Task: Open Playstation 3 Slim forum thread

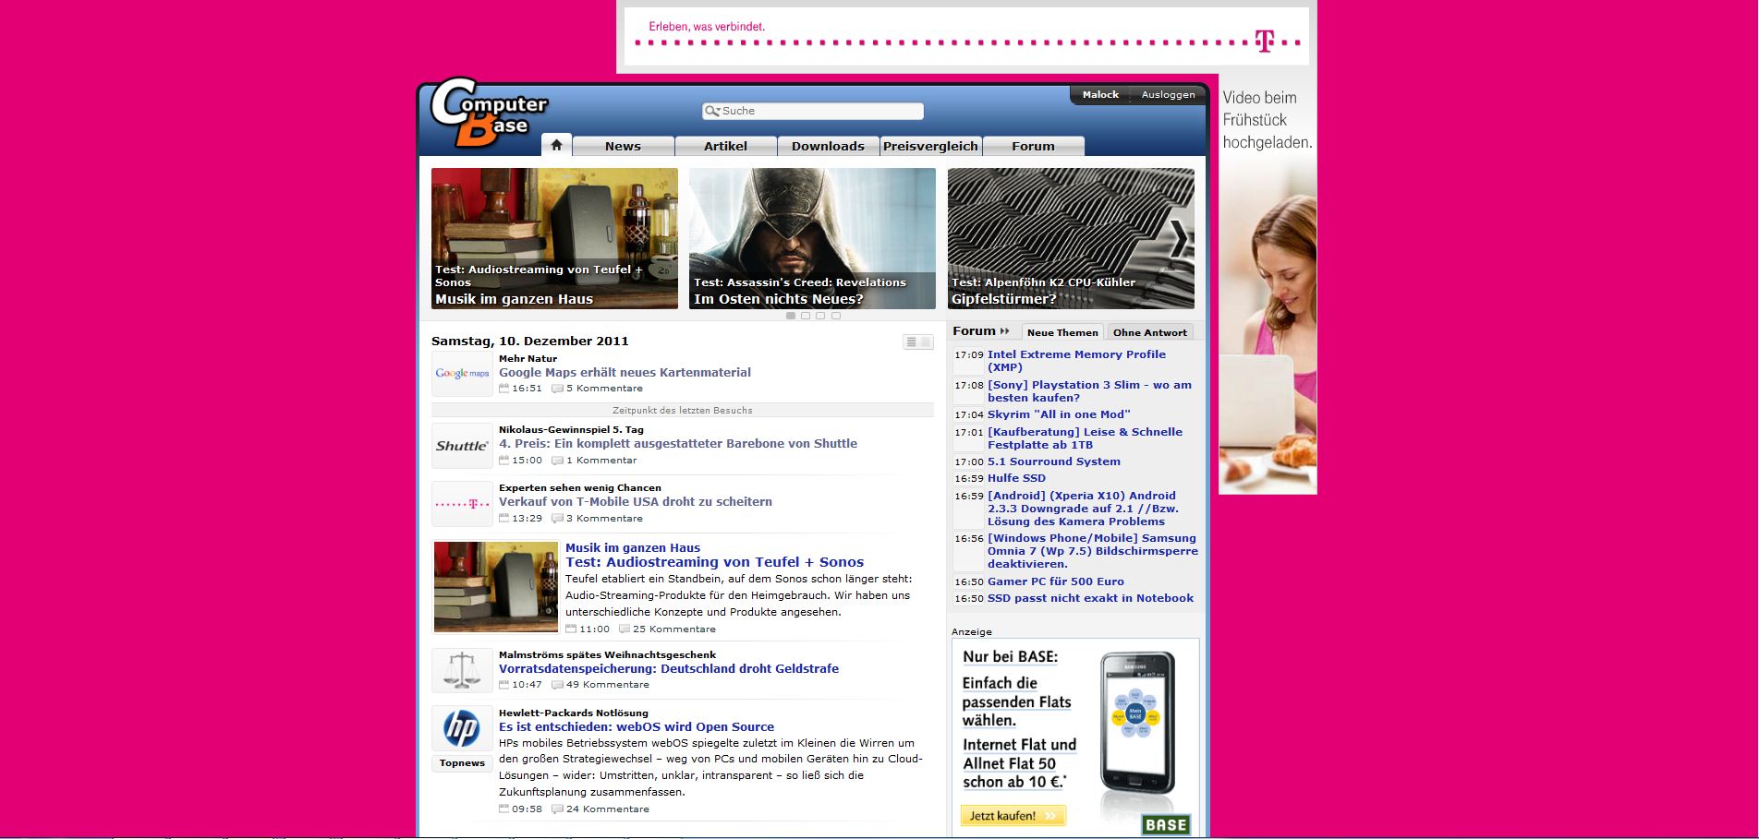Action: (1089, 391)
